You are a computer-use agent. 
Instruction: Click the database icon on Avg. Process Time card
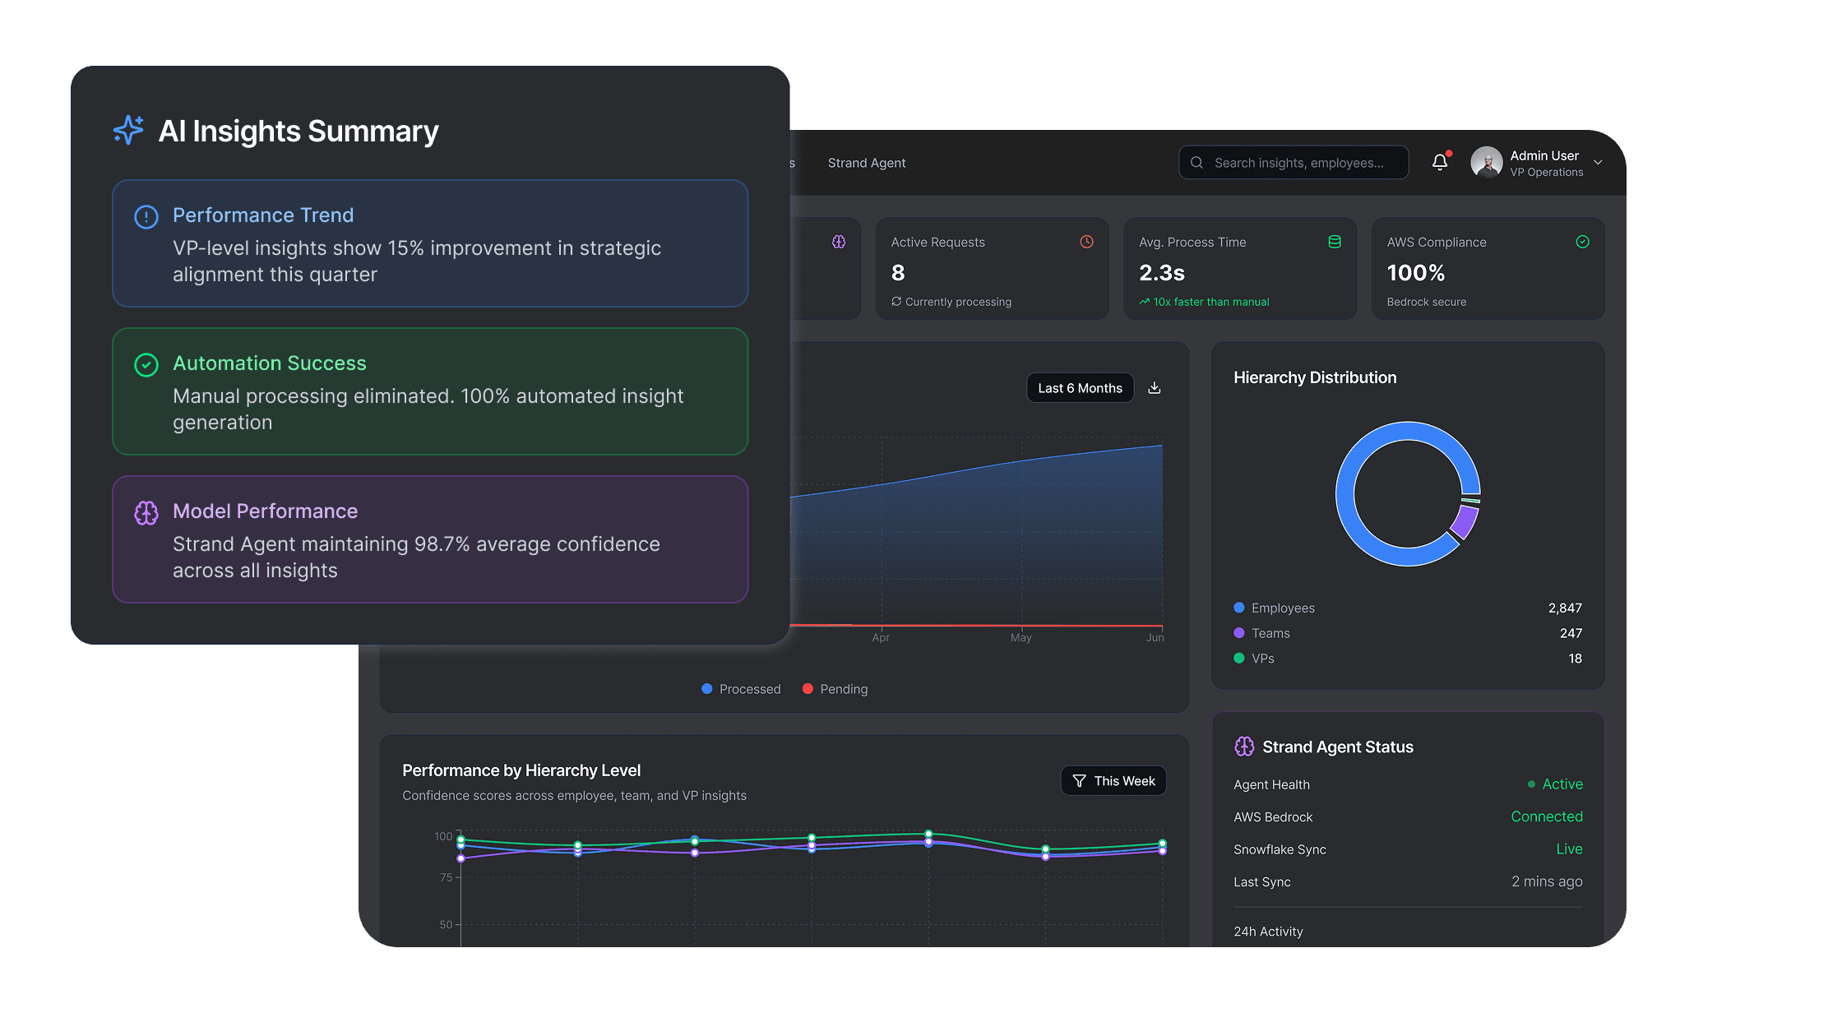pyautogui.click(x=1335, y=242)
